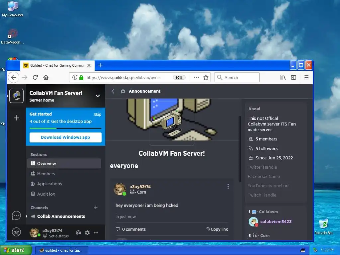
Task: Bookmark this page with star icon
Action: [206, 77]
